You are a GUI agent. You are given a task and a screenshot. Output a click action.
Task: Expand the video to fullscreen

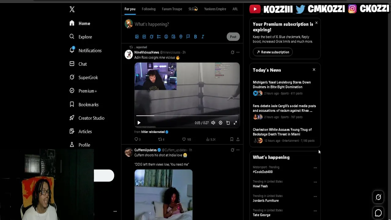pos(235,123)
